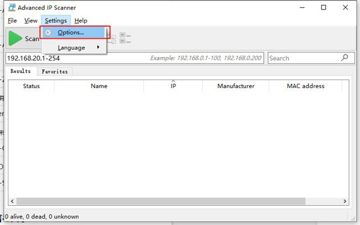Choose Options... from the Settings menu
The image size is (360, 225).
pyautogui.click(x=74, y=32)
